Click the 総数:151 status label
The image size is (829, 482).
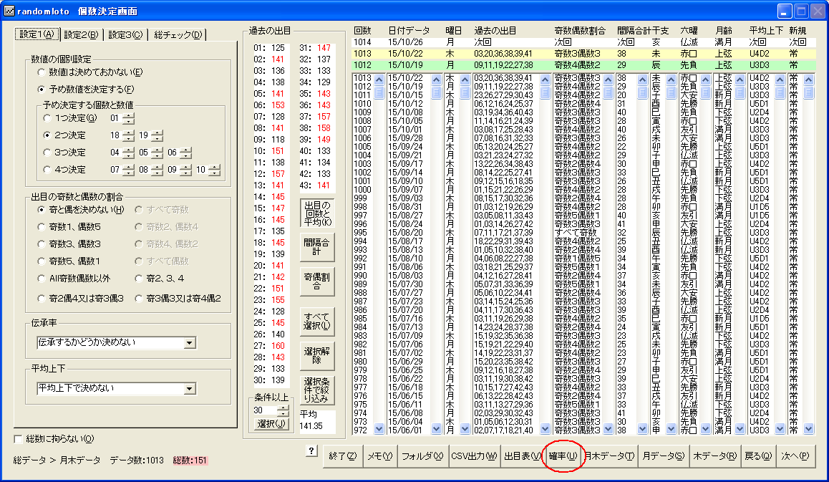(190, 461)
